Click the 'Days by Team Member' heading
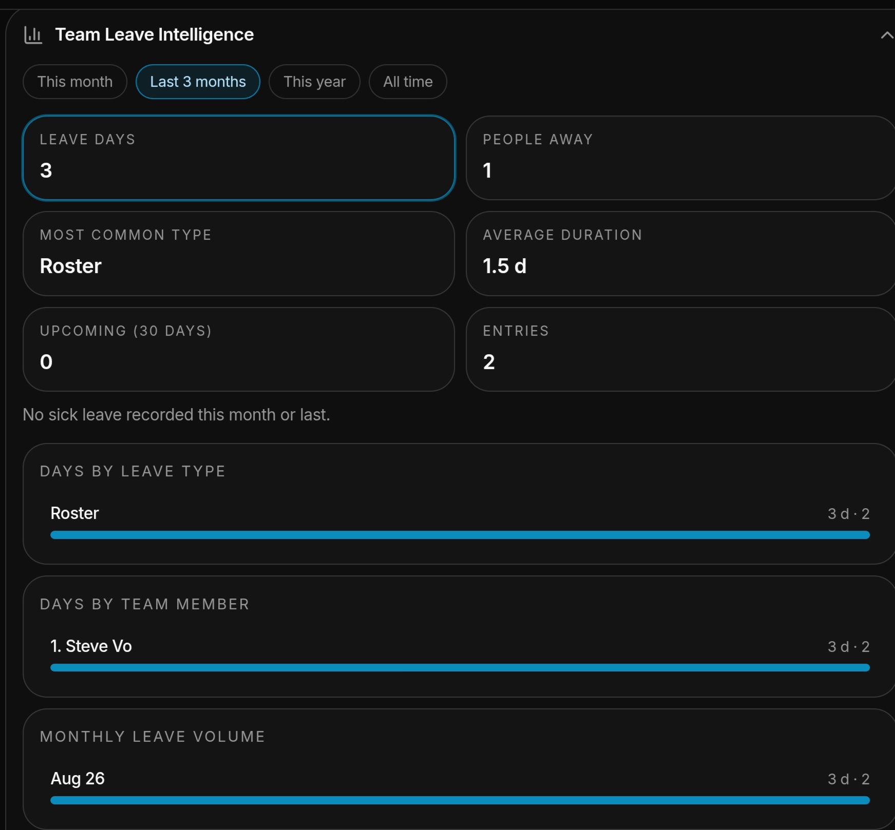 coord(145,604)
